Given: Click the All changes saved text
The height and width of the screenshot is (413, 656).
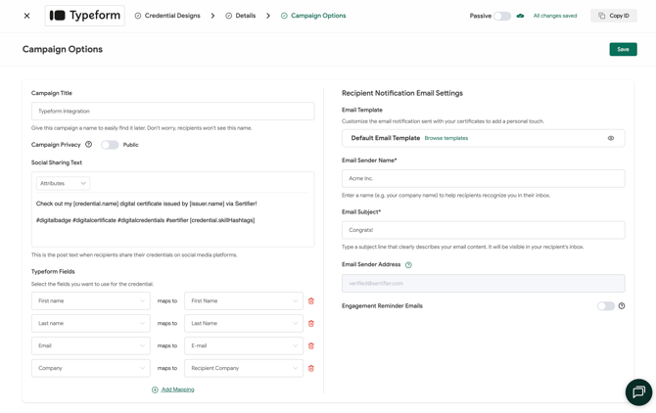Looking at the screenshot, I should coord(555,16).
